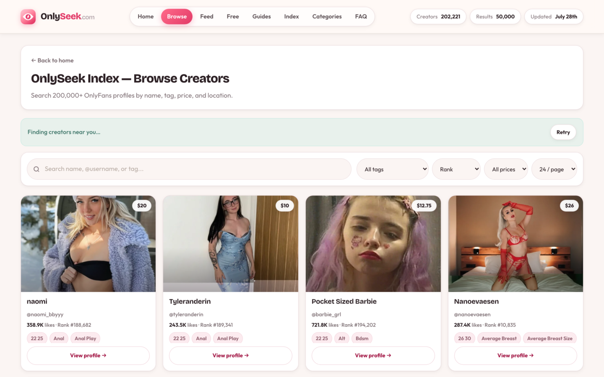Image resolution: width=604 pixels, height=377 pixels.
Task: Click the $12.75 price badge
Action: pos(424,206)
